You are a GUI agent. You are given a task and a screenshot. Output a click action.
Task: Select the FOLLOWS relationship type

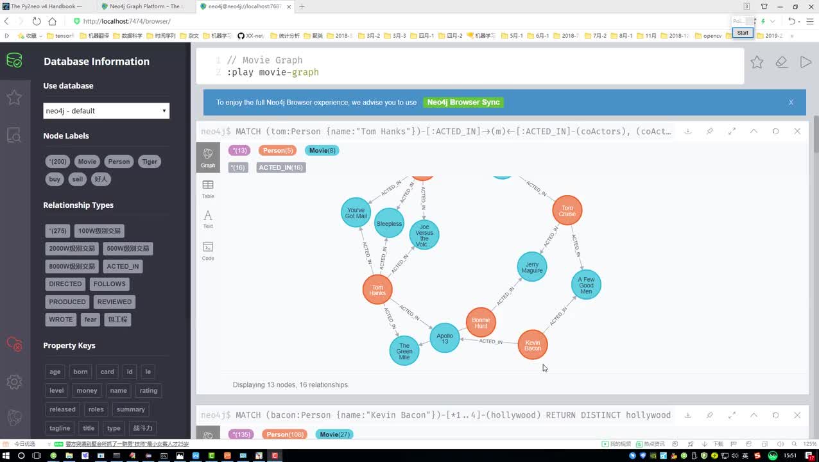tap(110, 284)
